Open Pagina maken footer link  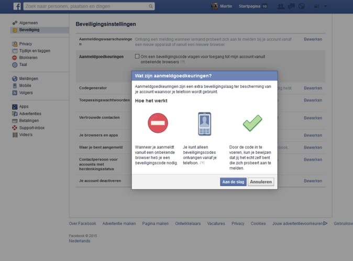click(156, 223)
